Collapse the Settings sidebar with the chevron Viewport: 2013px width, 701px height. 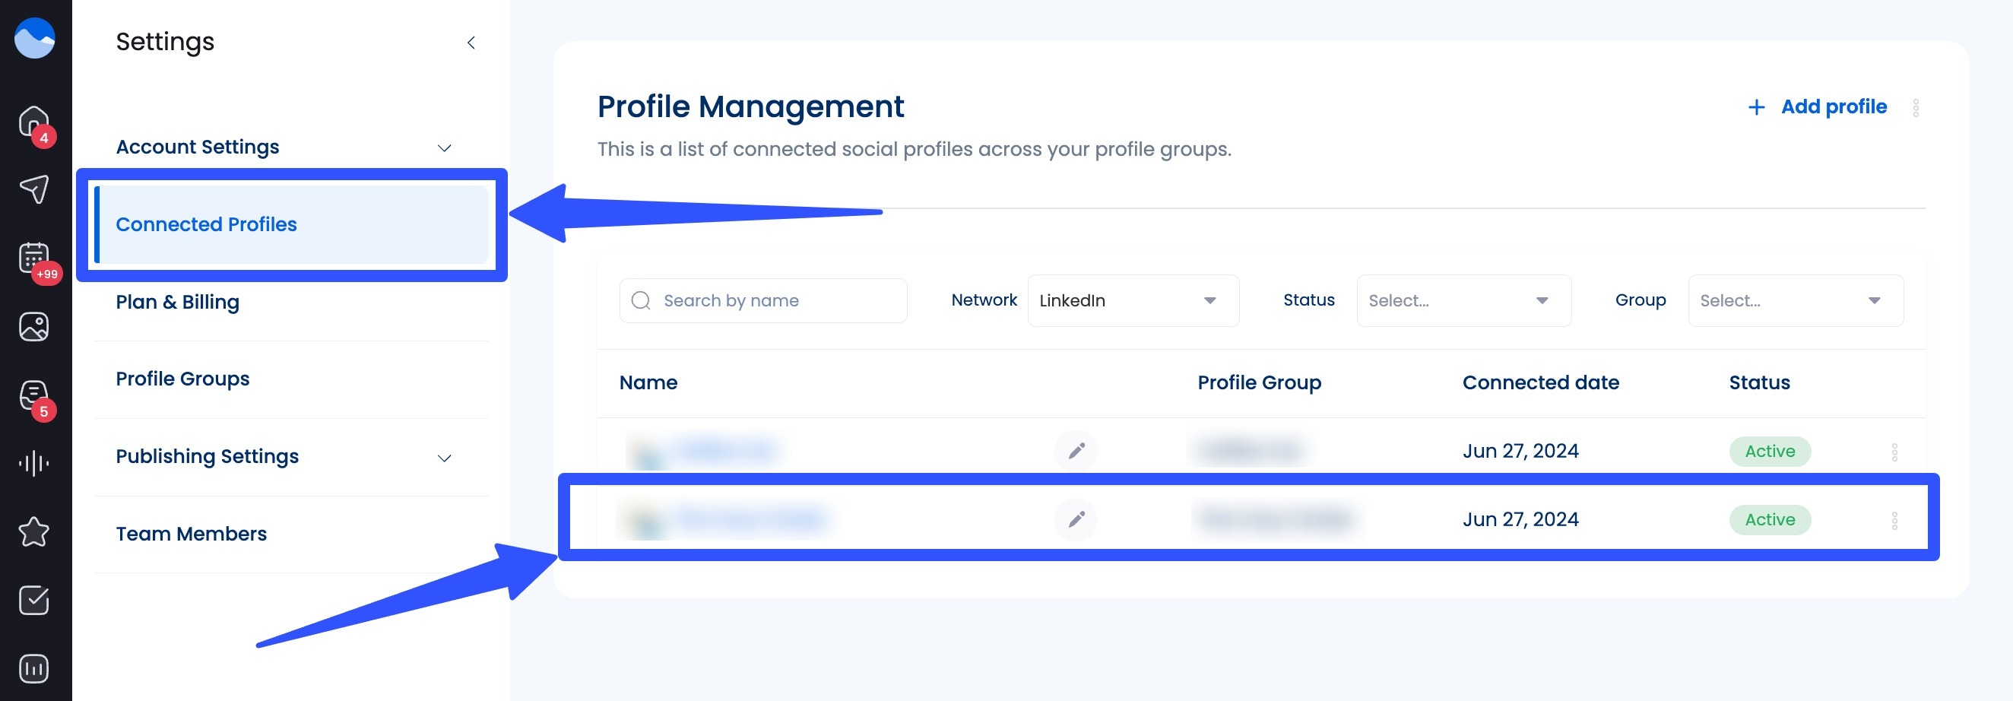(471, 43)
